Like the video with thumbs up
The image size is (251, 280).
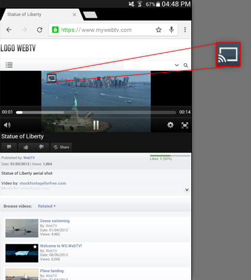click(26, 147)
